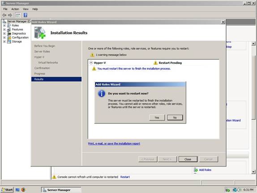This screenshot has width=257, height=193.
Task: Click the Add Roles icon link
Action: coord(196,170)
